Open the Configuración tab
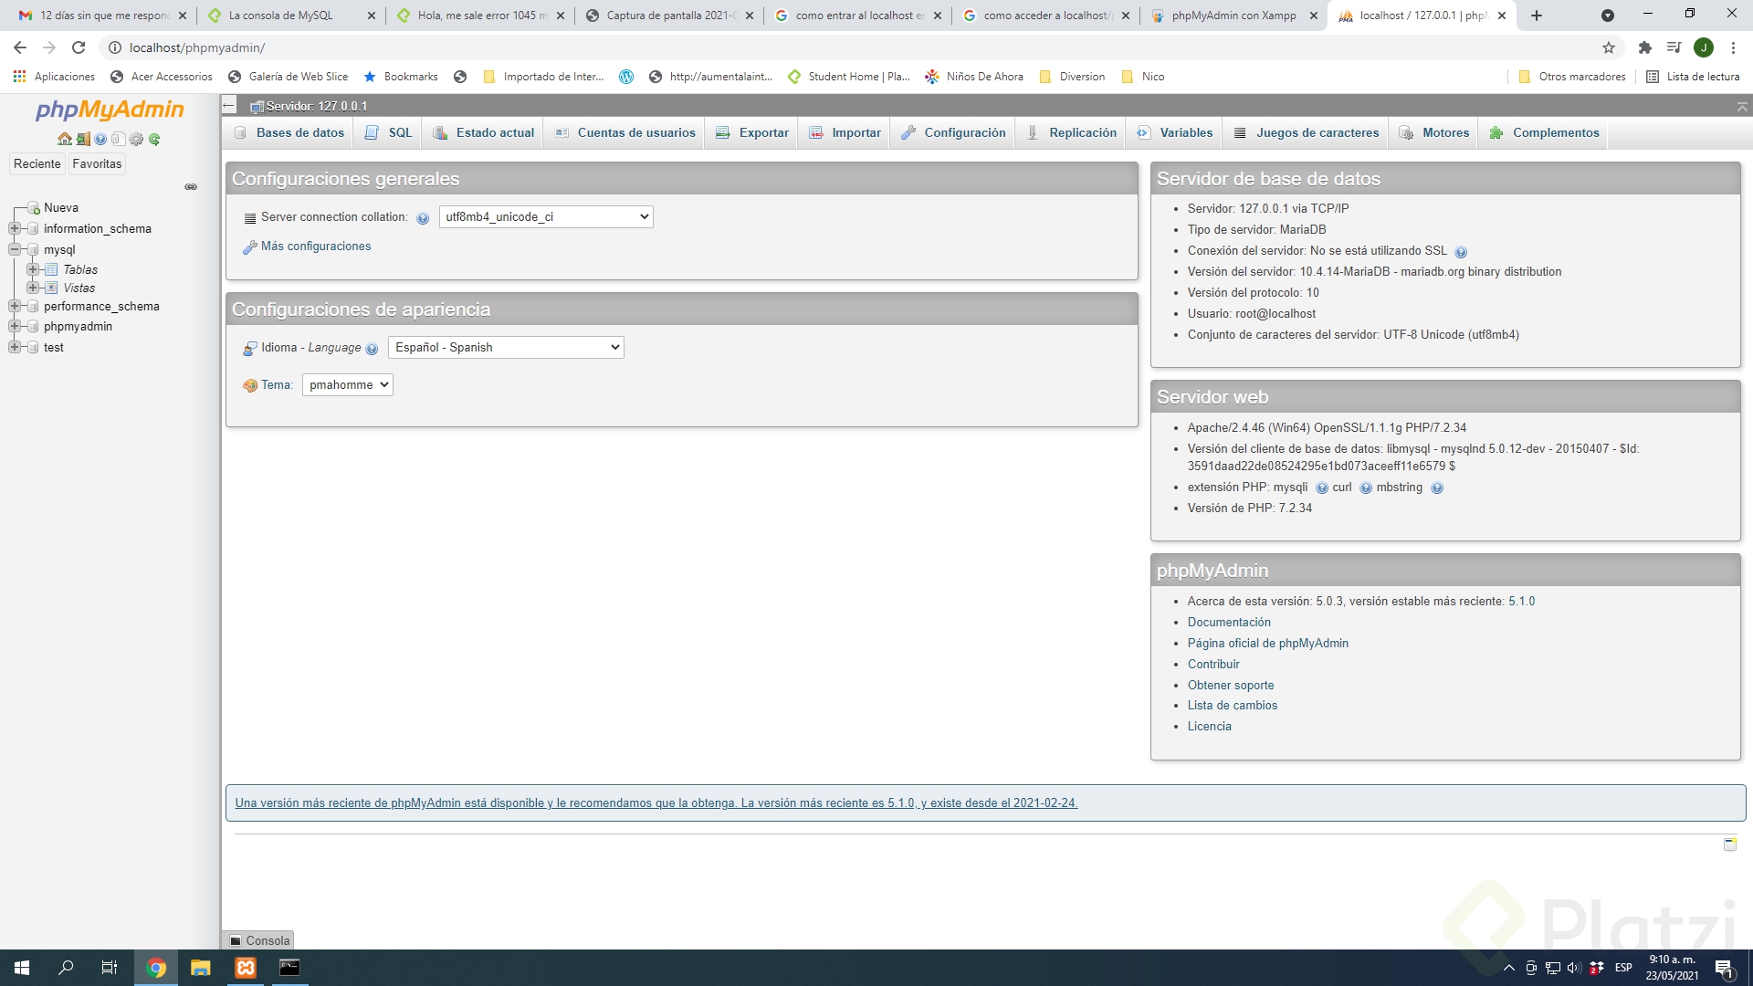 (953, 133)
